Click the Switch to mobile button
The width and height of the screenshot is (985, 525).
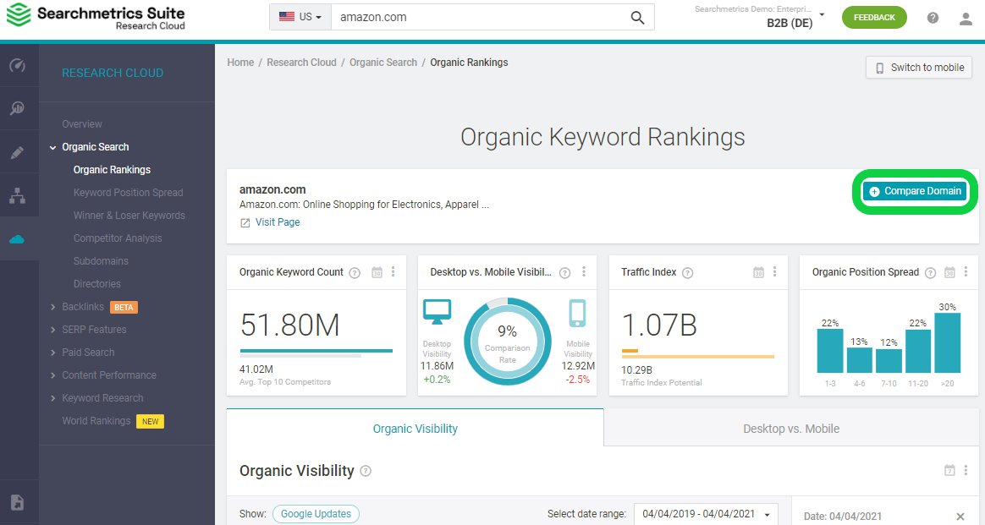(919, 67)
